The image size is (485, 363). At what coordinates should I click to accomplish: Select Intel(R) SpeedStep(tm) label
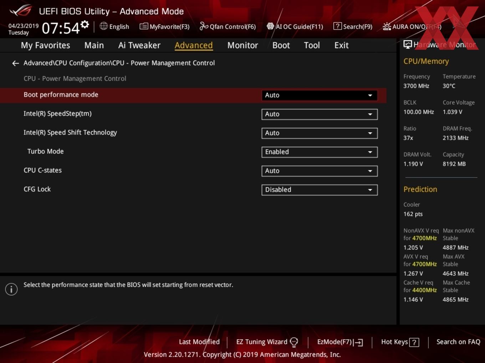(57, 114)
